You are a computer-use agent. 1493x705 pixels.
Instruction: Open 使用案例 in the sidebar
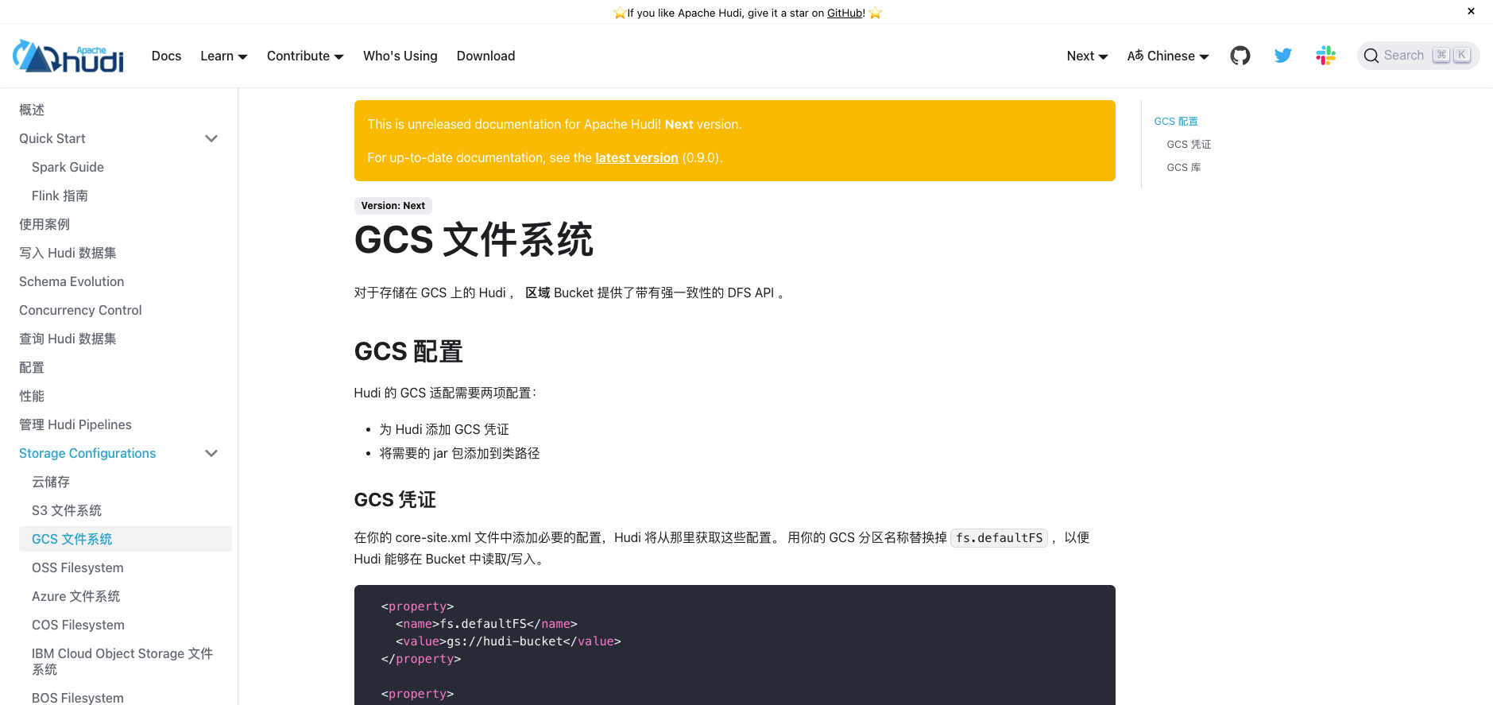(x=44, y=224)
